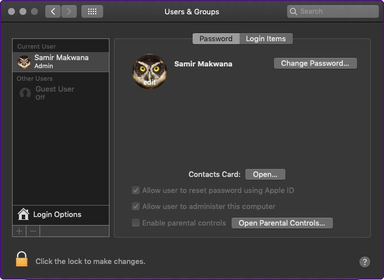Click 'Click the lock to make changes.' text
Image resolution: width=384 pixels, height=280 pixels.
91,262
